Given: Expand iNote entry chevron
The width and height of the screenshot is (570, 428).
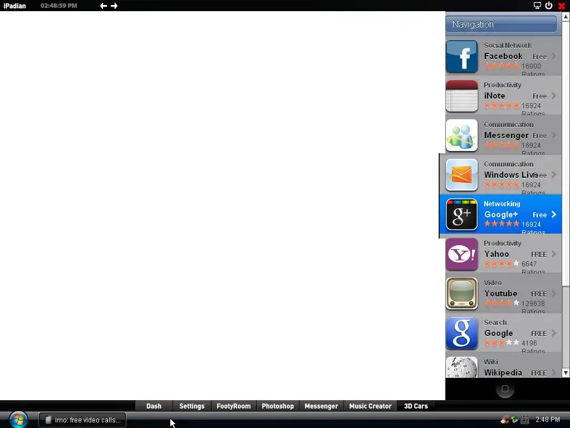Looking at the screenshot, I should tap(554, 96).
